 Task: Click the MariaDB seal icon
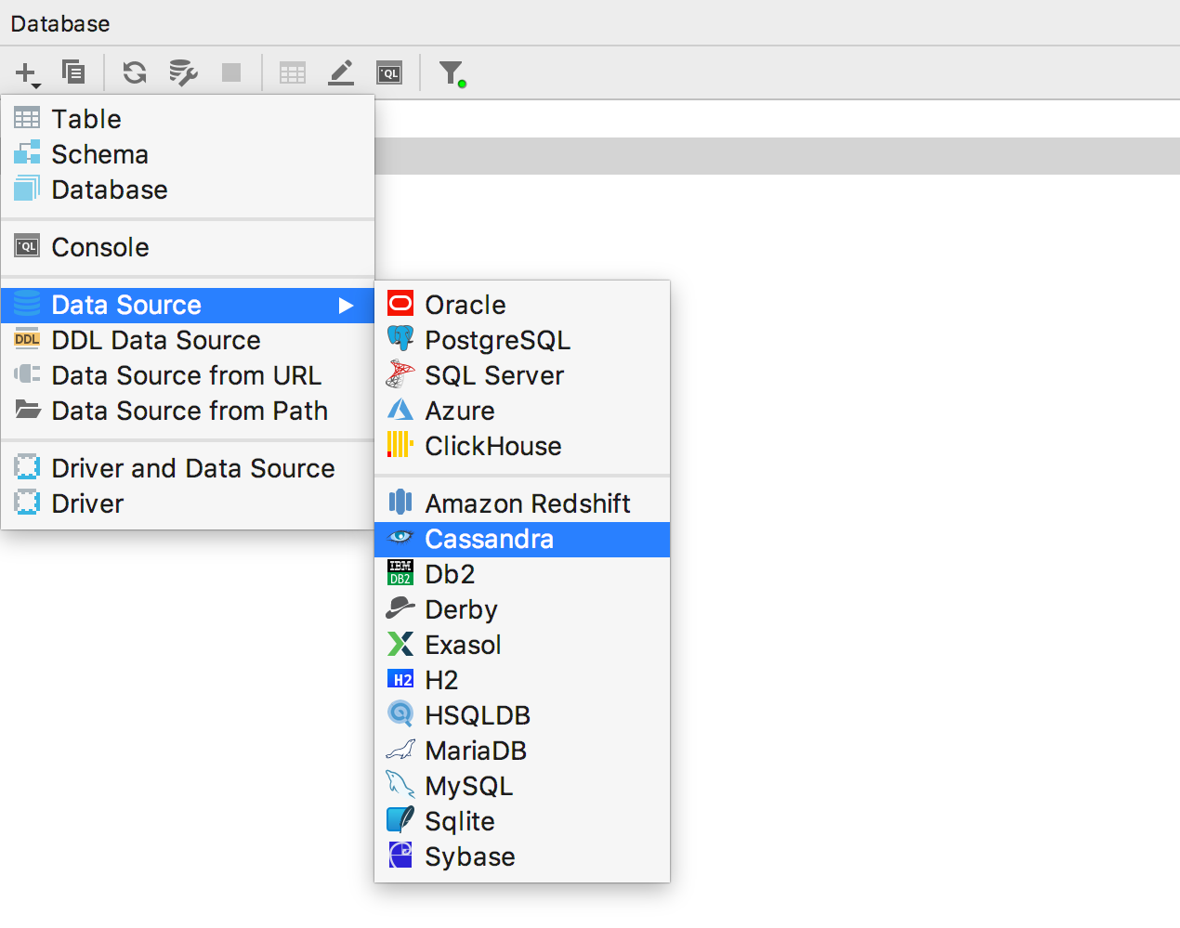400,750
